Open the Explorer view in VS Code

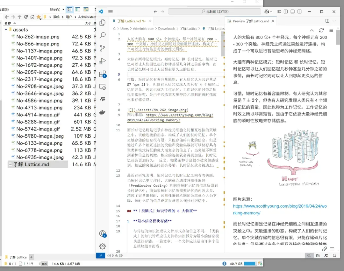pos(103,23)
